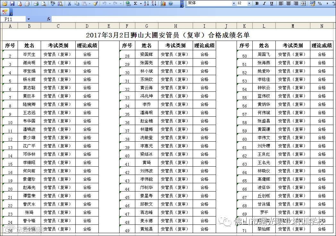This screenshot has width=336, height=236.
Task: Activate the Format Painter brush
Action: pyautogui.click(x=96, y=4)
